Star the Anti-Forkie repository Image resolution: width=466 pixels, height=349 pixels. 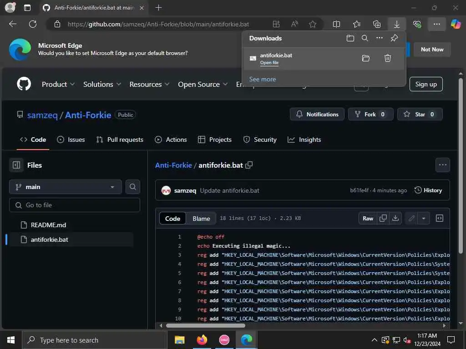point(420,114)
